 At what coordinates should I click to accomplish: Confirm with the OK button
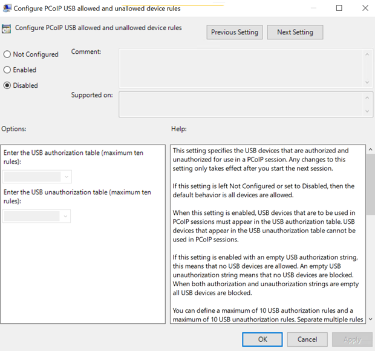click(262, 340)
